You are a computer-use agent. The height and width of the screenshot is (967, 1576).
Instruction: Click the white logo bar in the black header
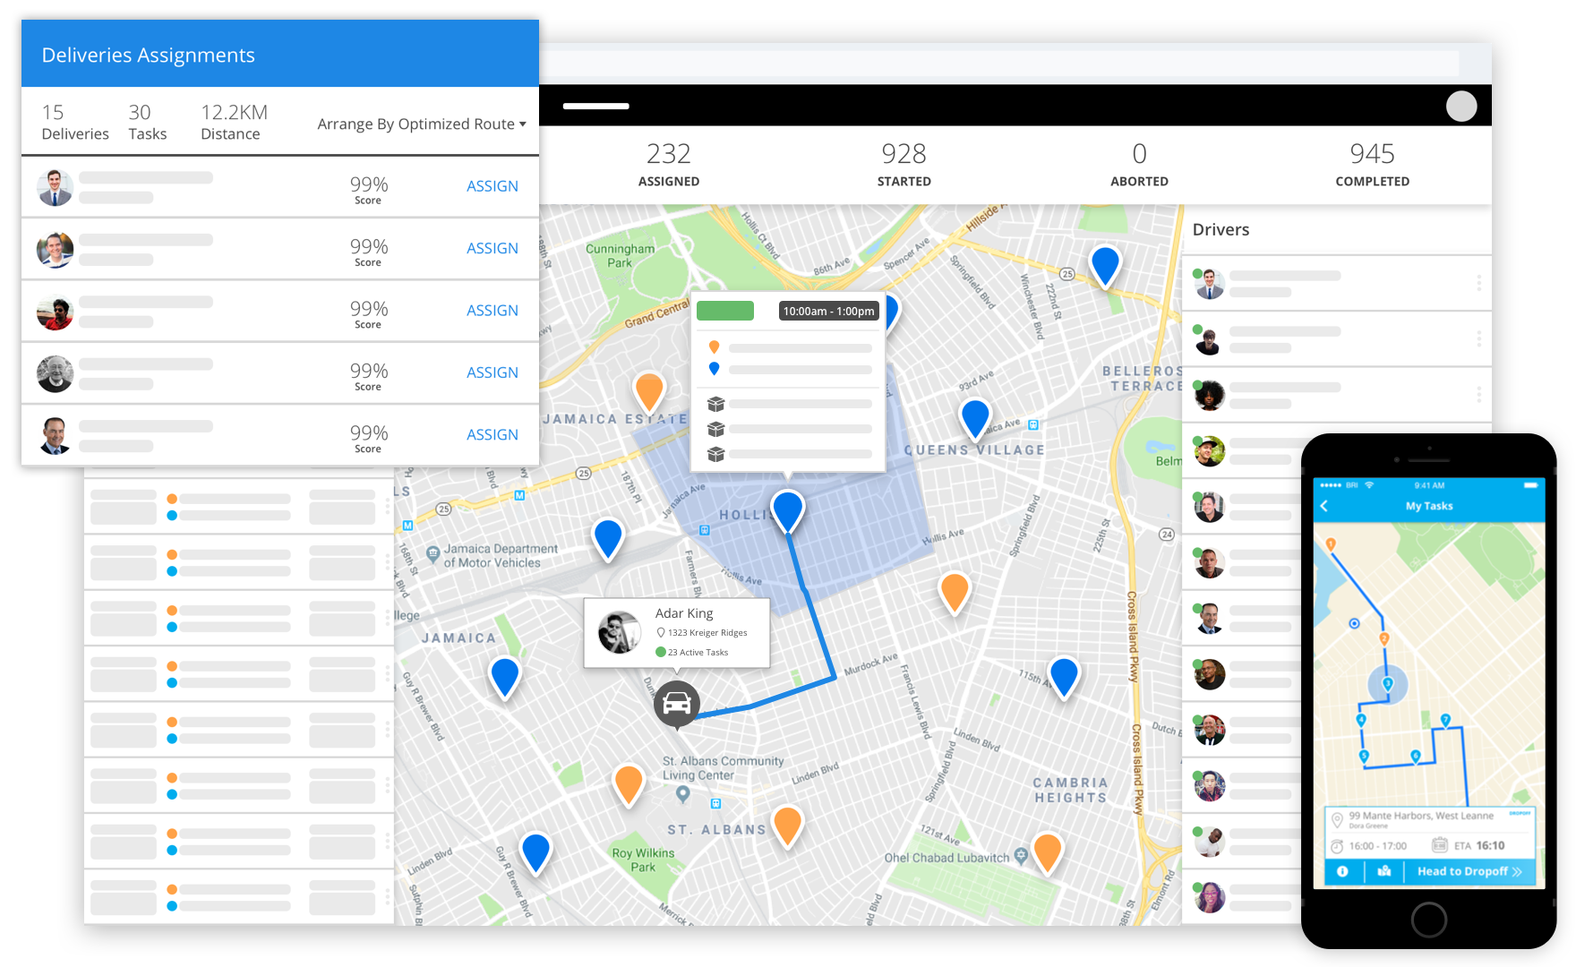pyautogui.click(x=595, y=106)
